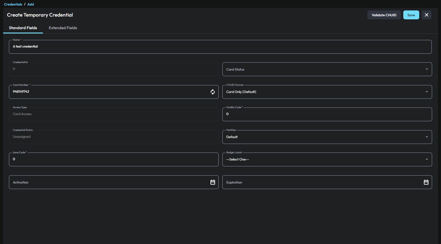Regenerate card number with refresh icon

[x=213, y=92]
